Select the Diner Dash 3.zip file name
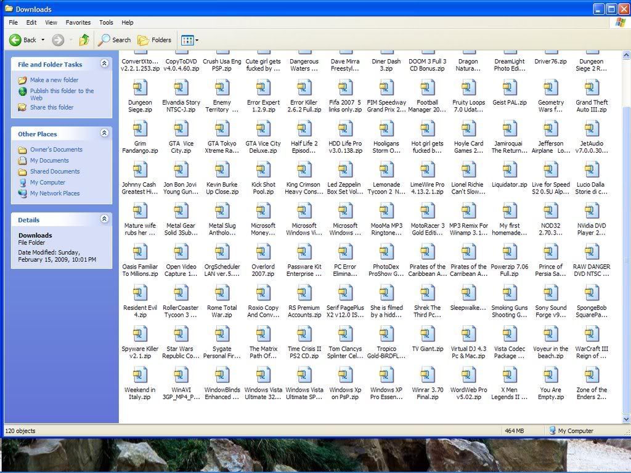The image size is (631, 473). point(386,65)
